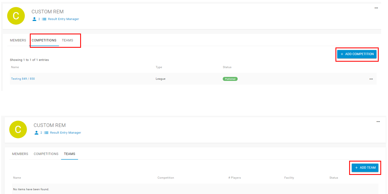Click the yellow C avatar in the top panel
Viewport: 388px width, 194px height.
(x=16, y=16)
